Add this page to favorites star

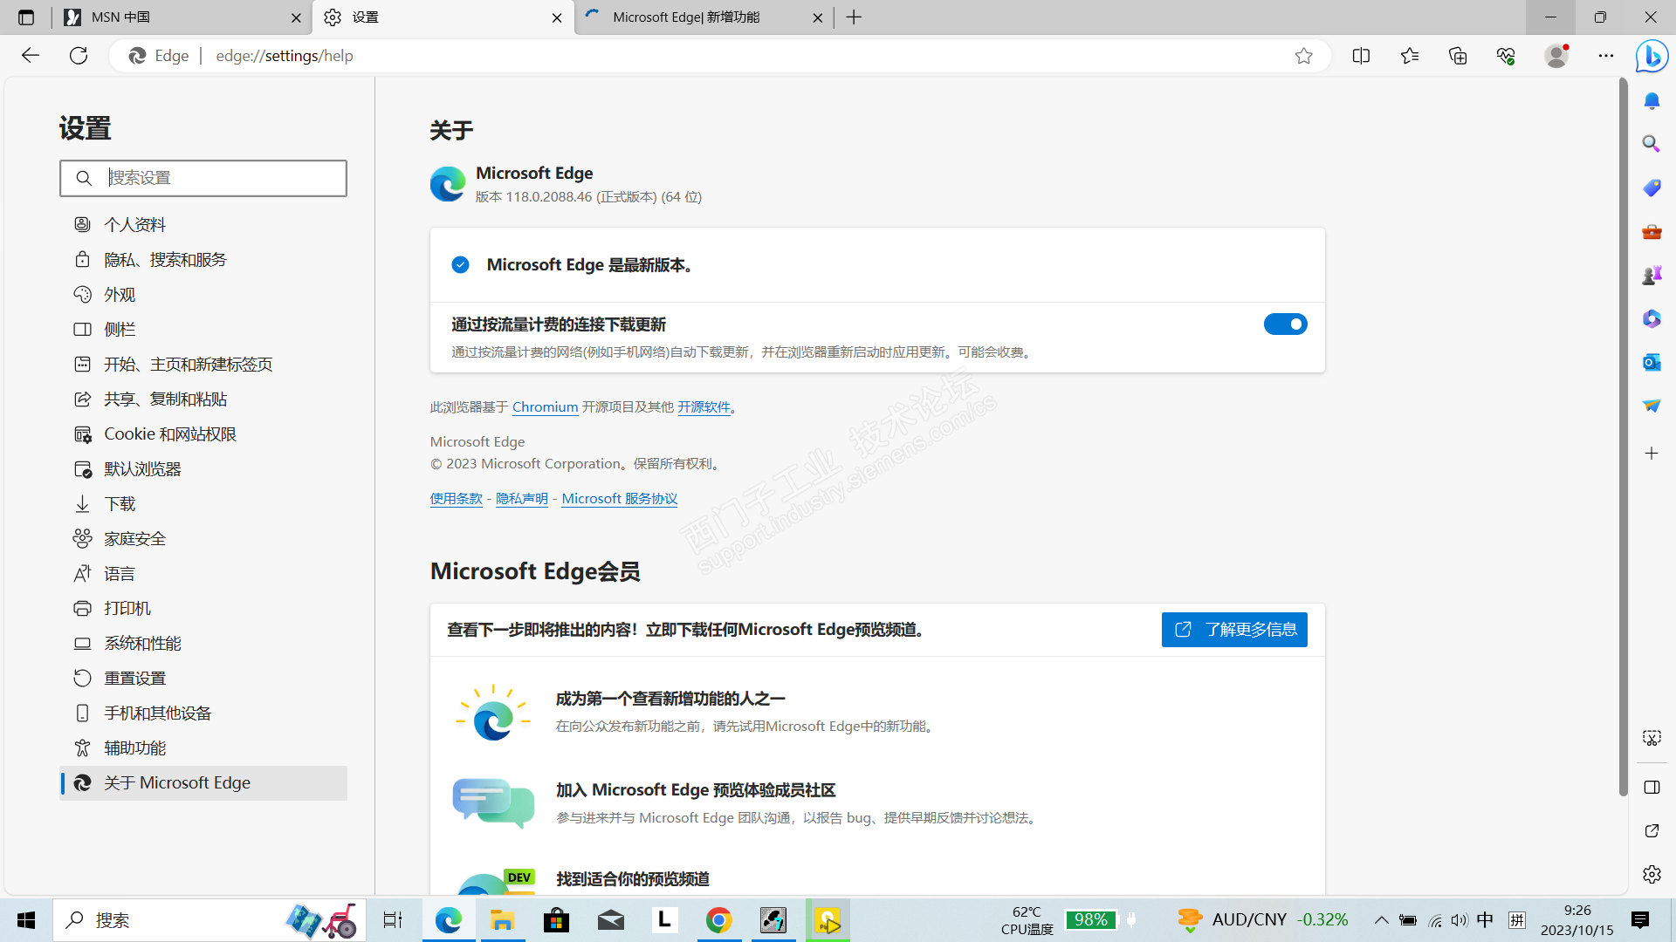[1303, 56]
